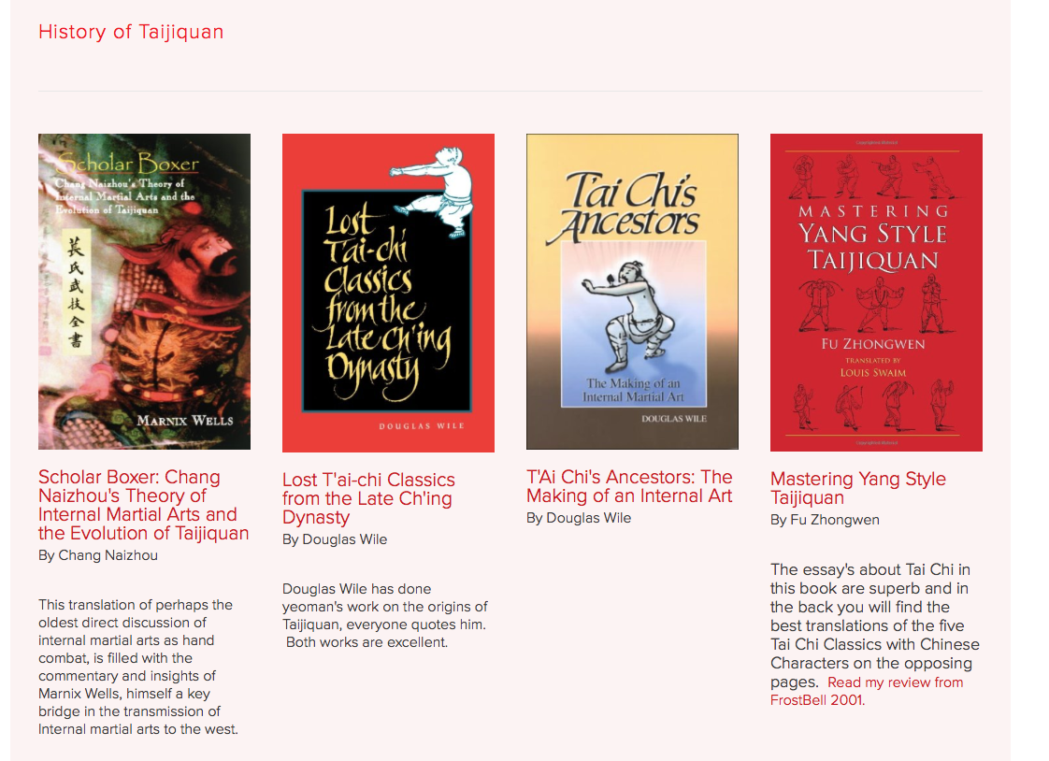Click the Marnix Wells name on cover

tap(185, 421)
